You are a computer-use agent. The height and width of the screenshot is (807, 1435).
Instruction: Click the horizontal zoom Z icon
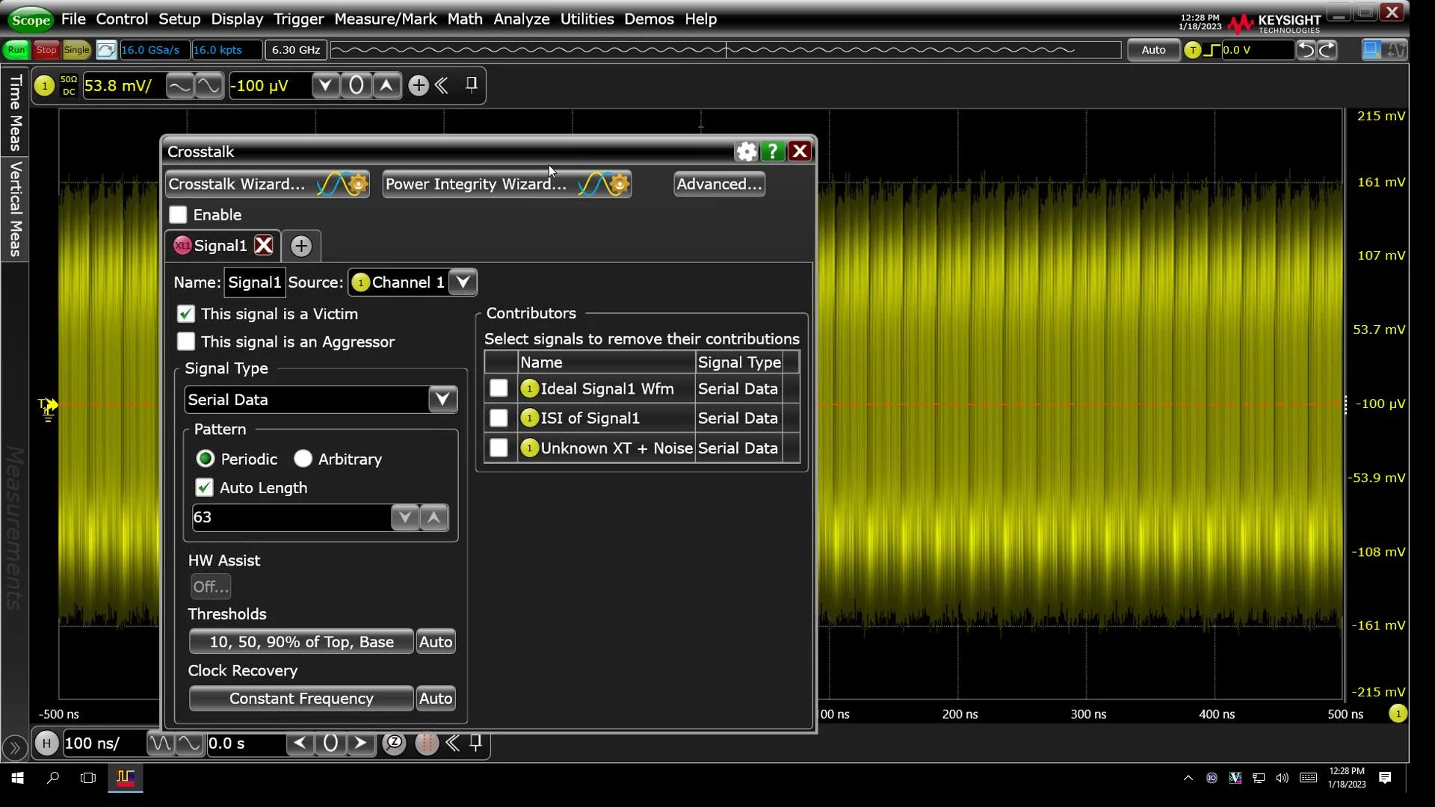coord(394,743)
